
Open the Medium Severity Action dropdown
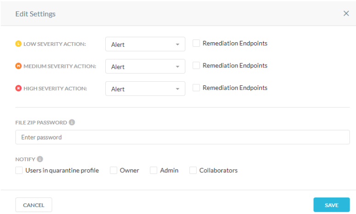point(145,67)
